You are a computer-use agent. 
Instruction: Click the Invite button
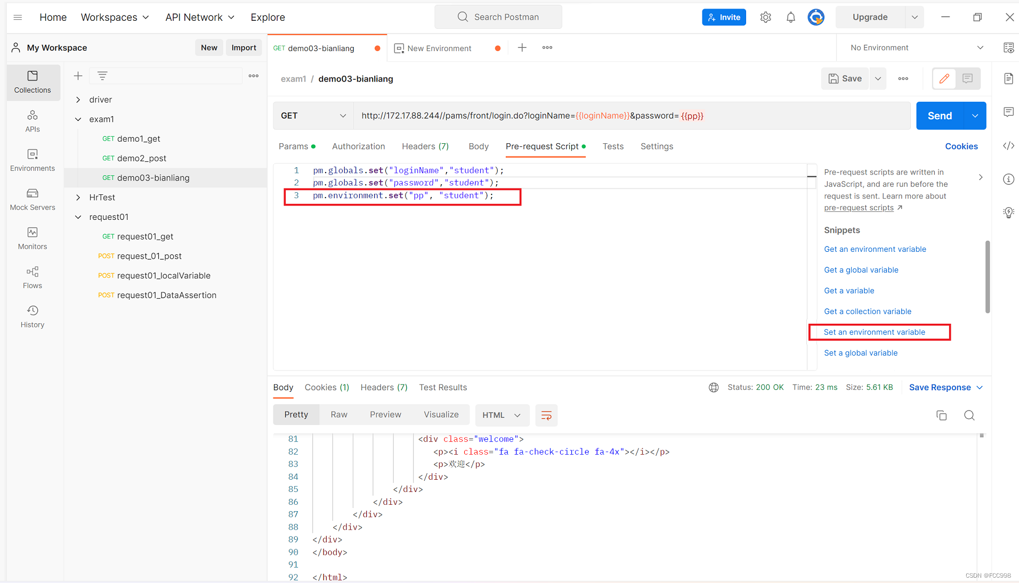[x=724, y=17]
